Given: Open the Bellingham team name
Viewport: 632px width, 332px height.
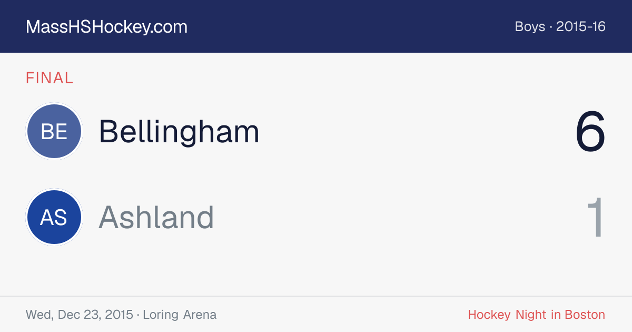Looking at the screenshot, I should [179, 131].
